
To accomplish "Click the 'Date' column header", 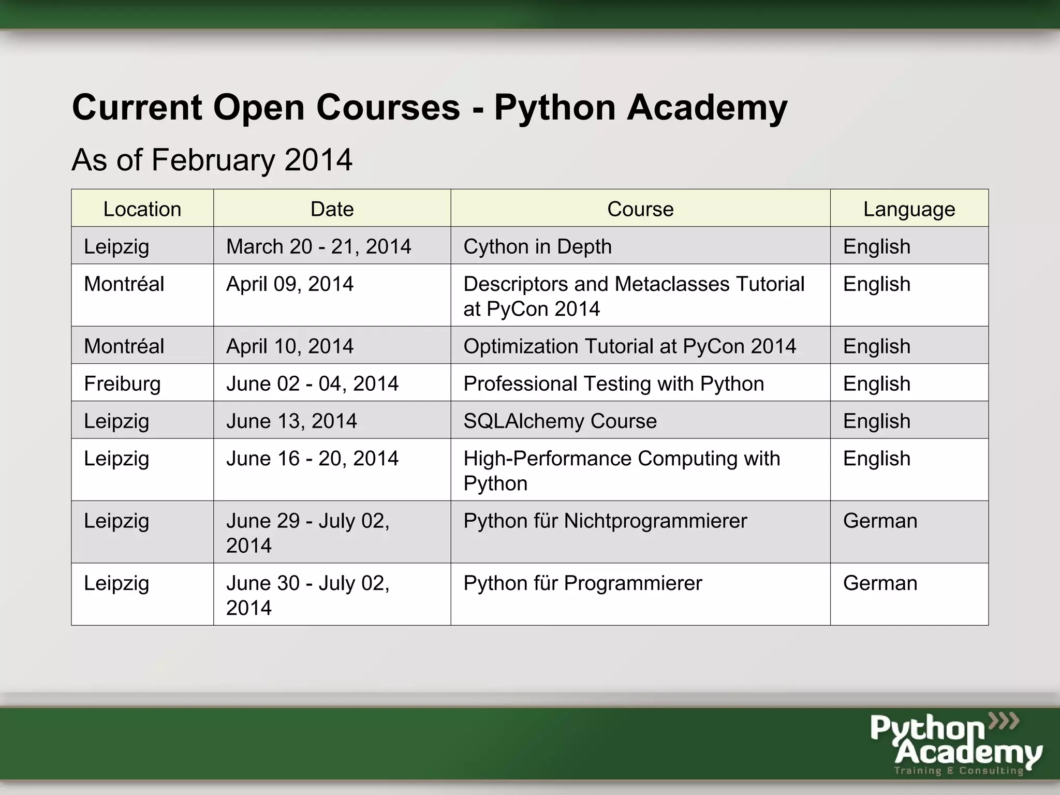I will 332,209.
